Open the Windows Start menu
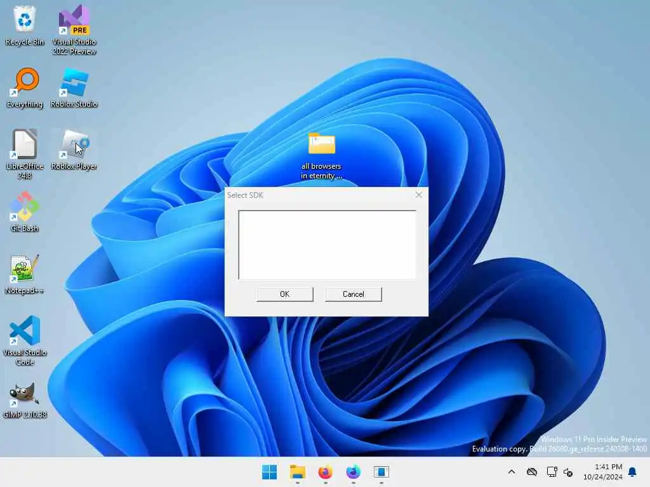Image resolution: width=650 pixels, height=487 pixels. coord(269,472)
